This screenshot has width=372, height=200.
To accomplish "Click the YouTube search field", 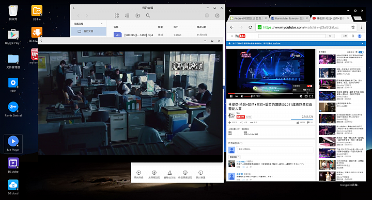I will tap(292, 36).
